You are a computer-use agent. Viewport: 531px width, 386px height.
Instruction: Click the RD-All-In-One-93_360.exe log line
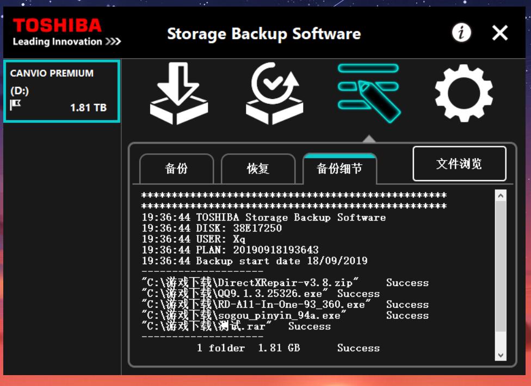(x=285, y=304)
